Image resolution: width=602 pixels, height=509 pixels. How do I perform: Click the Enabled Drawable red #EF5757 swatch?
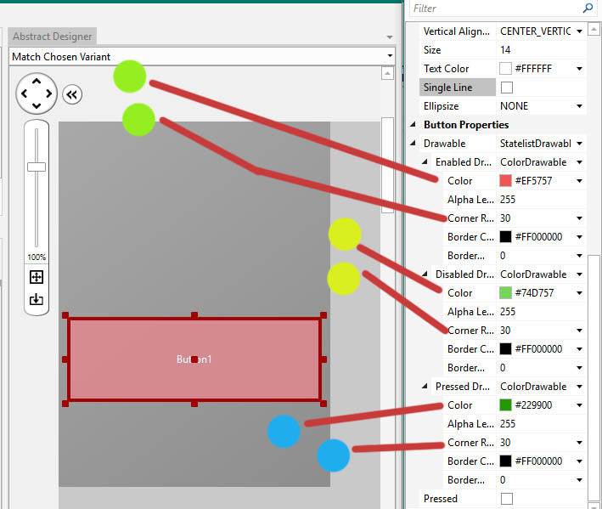point(506,181)
